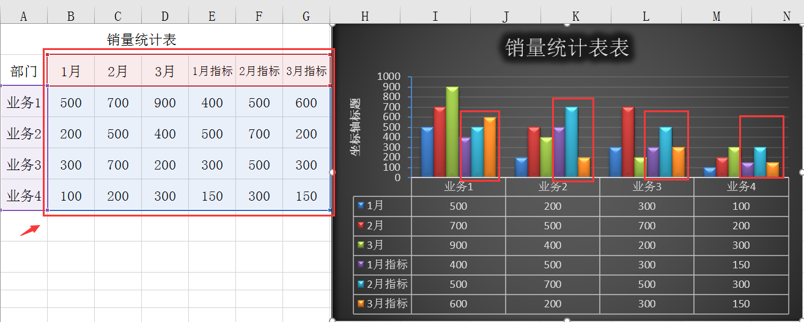Click the worksheet title cell 销量统计表
The height and width of the screenshot is (322, 804).
tap(141, 40)
